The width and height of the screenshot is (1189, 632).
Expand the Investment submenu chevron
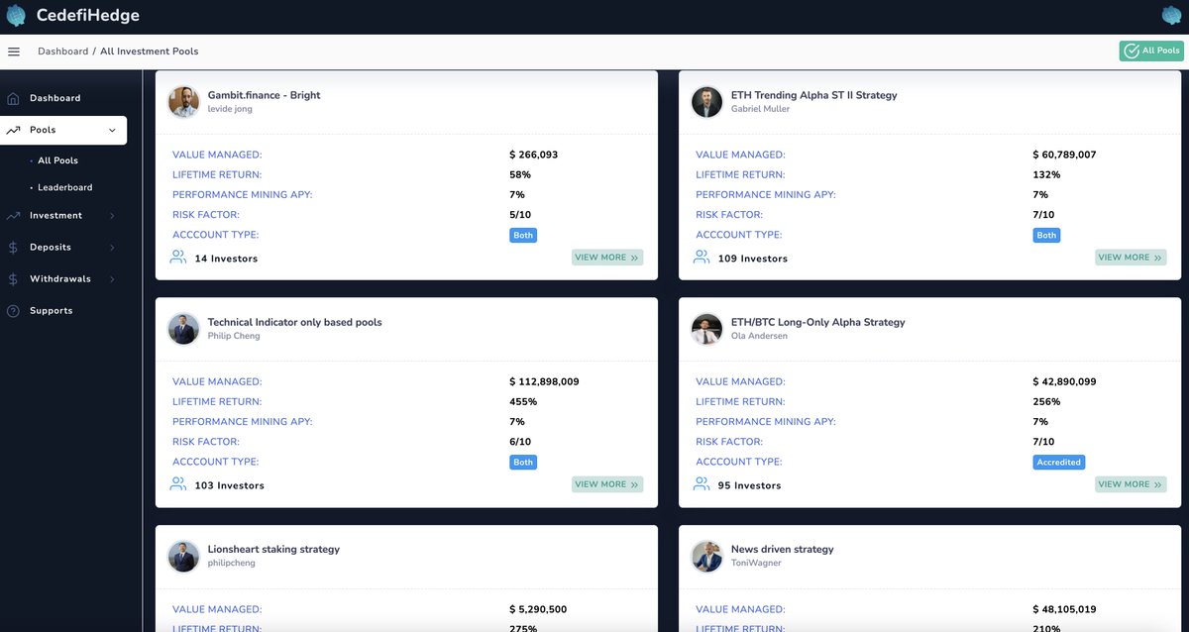112,216
